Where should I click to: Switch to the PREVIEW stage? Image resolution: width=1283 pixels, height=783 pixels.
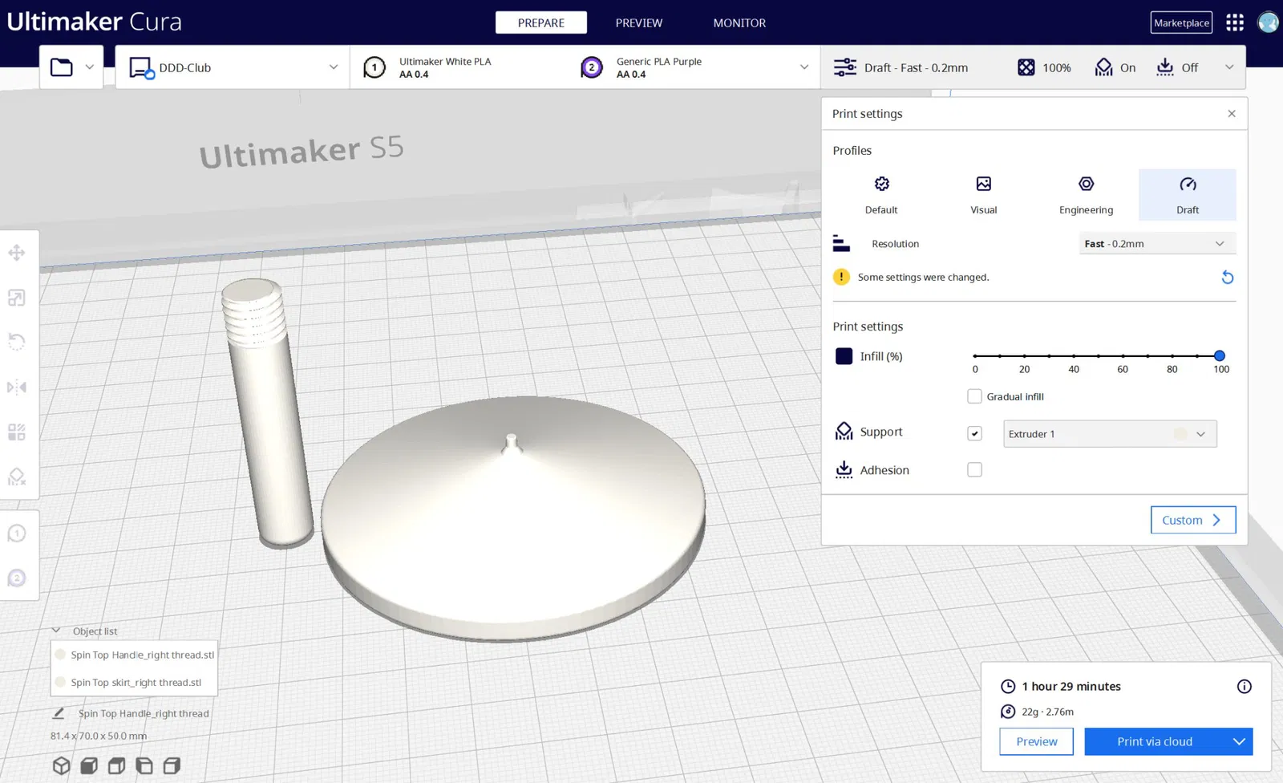coord(639,22)
